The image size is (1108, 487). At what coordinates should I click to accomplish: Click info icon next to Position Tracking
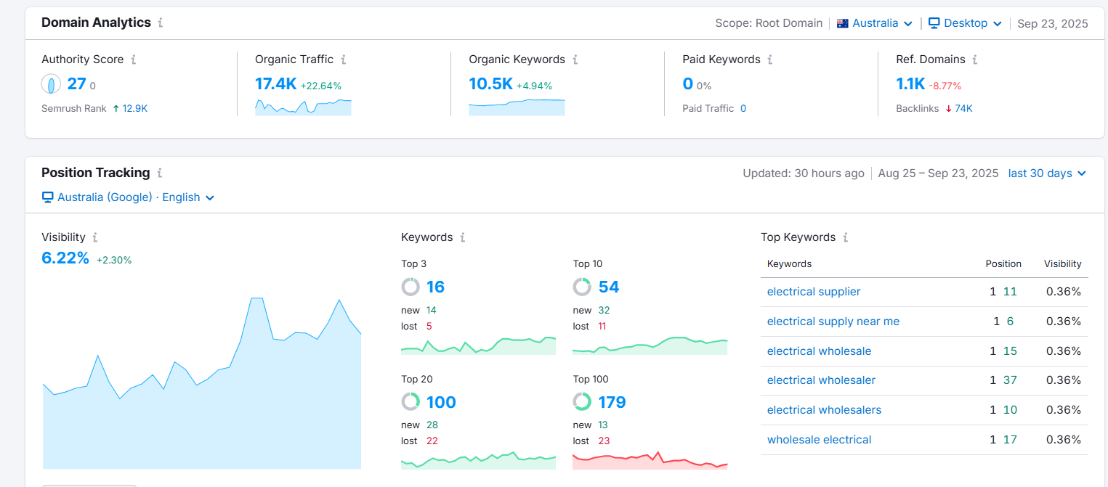160,173
